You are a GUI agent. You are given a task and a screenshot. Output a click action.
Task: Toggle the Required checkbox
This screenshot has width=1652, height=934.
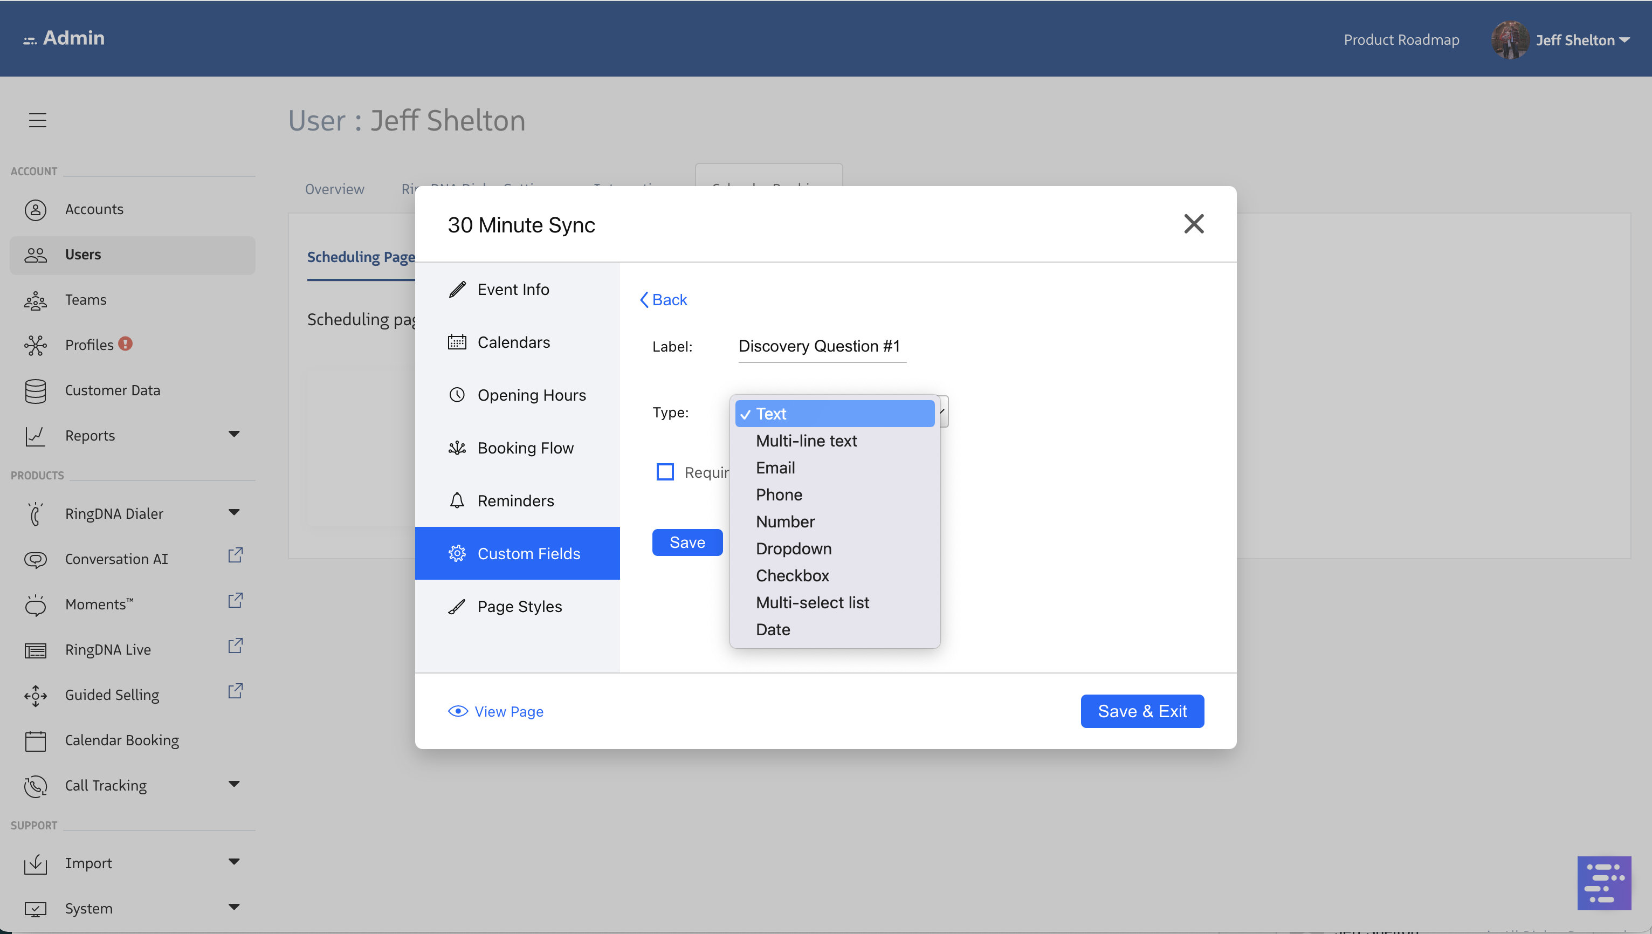point(665,472)
